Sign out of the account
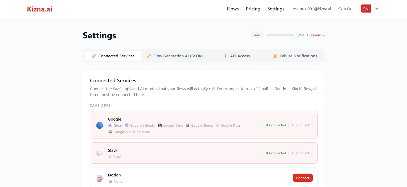Image resolution: width=407 pixels, height=187 pixels. point(346,9)
